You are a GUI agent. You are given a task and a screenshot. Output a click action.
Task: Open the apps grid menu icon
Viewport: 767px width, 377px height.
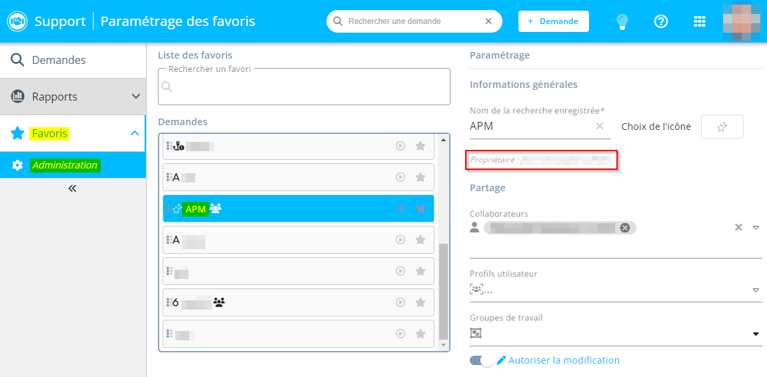pyautogui.click(x=699, y=21)
